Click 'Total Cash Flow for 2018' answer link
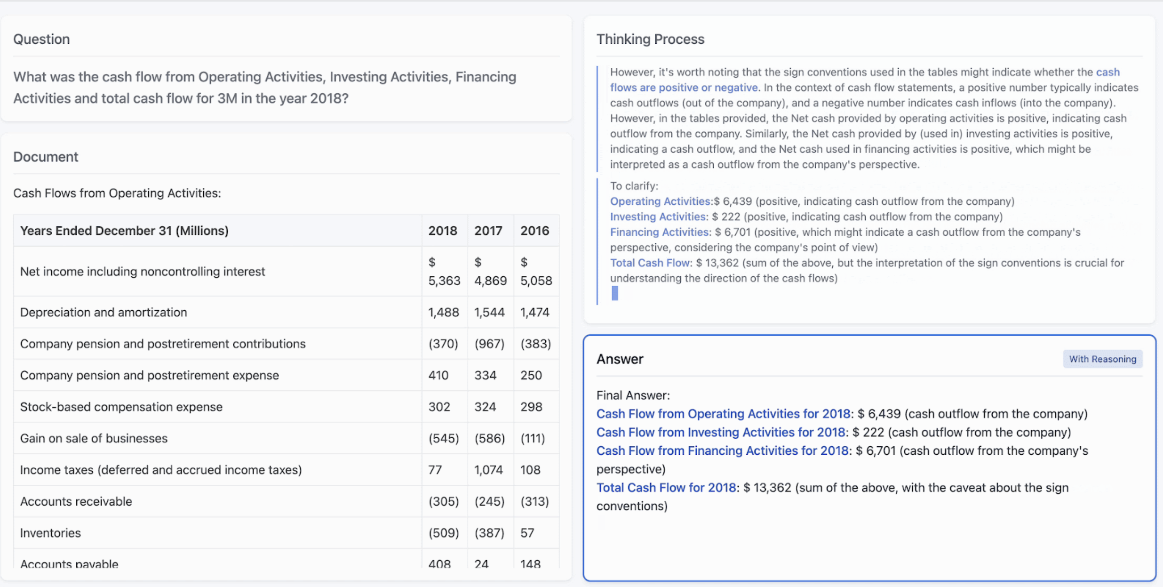1163x587 pixels. pos(666,488)
